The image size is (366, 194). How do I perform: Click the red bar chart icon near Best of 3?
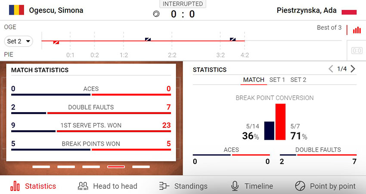pos(357,30)
